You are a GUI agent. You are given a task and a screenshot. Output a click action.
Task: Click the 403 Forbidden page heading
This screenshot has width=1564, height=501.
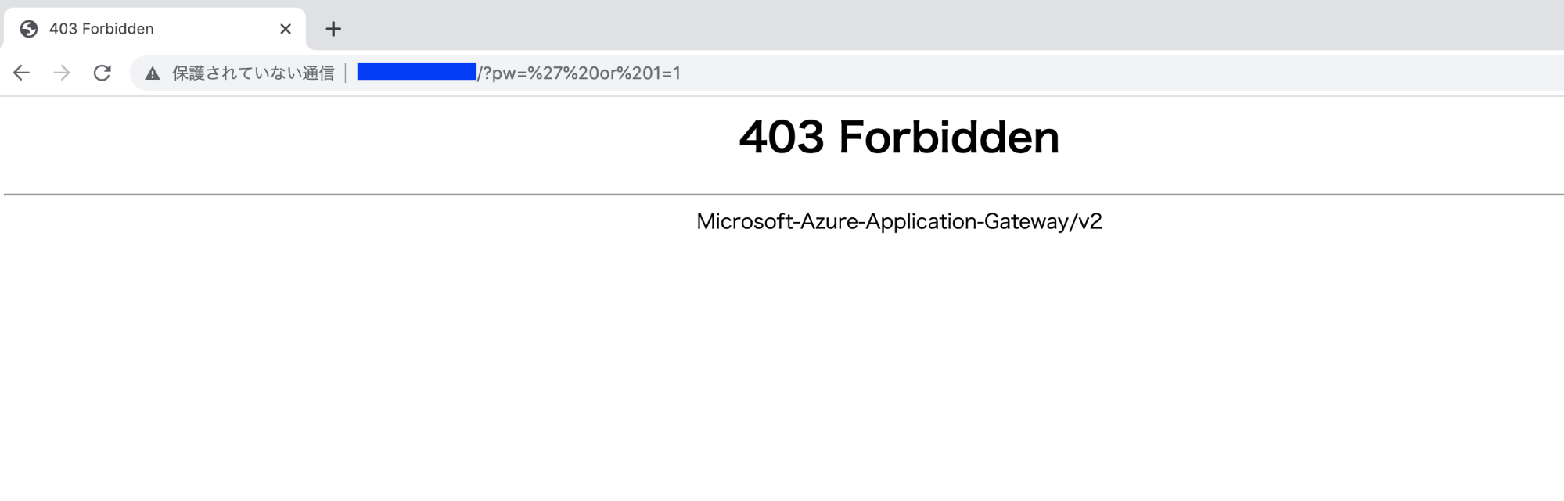tap(899, 138)
